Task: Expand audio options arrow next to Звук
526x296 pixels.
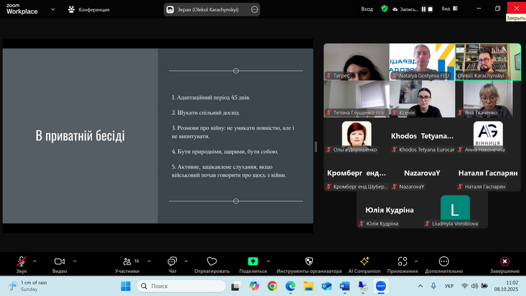Action: click(34, 261)
